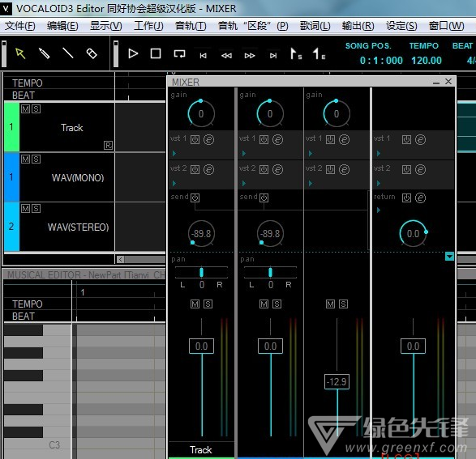Click the Track channel pan slider

click(x=201, y=272)
